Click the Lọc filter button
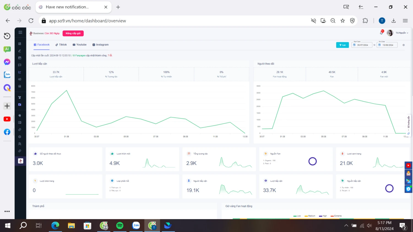Image resolution: width=413 pixels, height=232 pixels. pyautogui.click(x=343, y=45)
